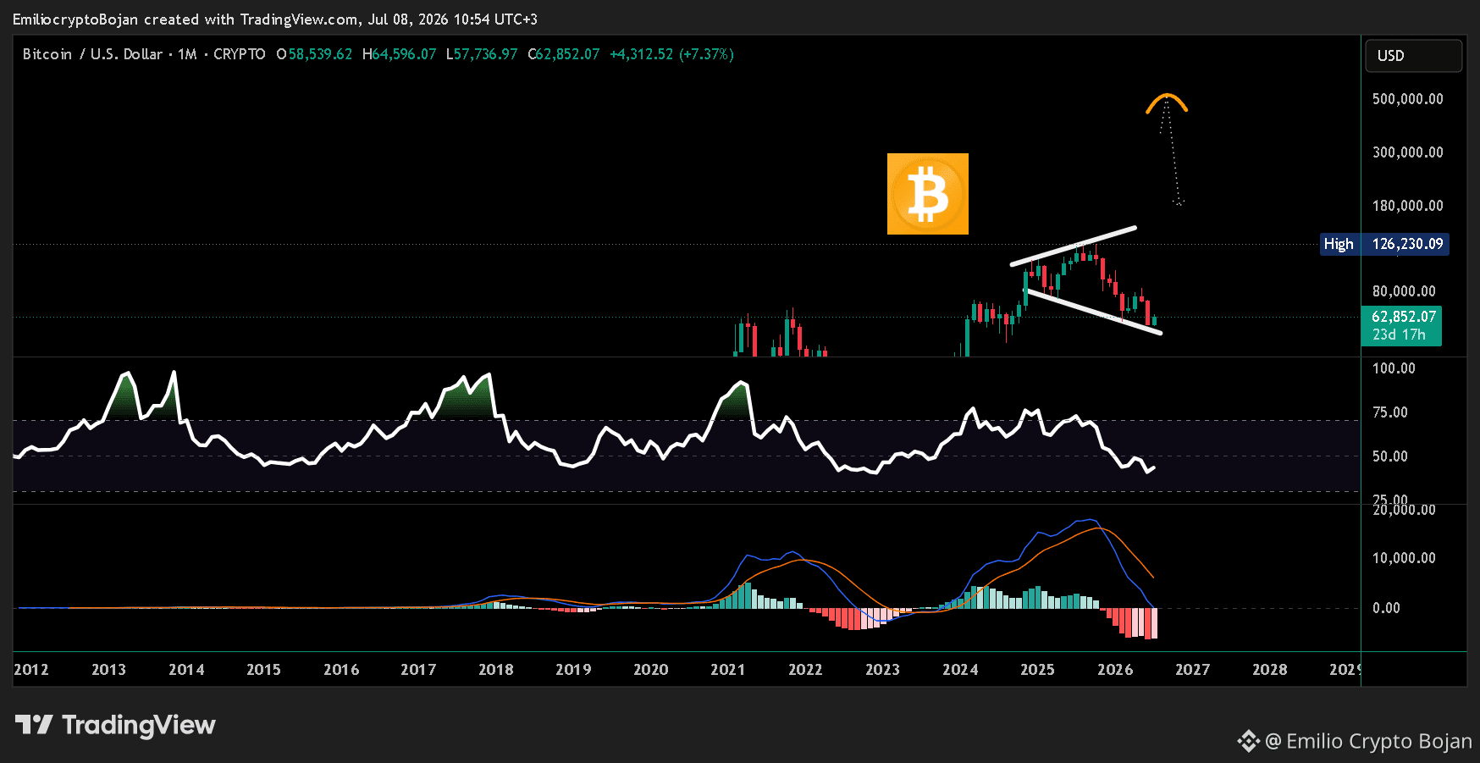The image size is (1480, 763).
Task: Click the 2028 label on the time axis
Action: 1270,670
